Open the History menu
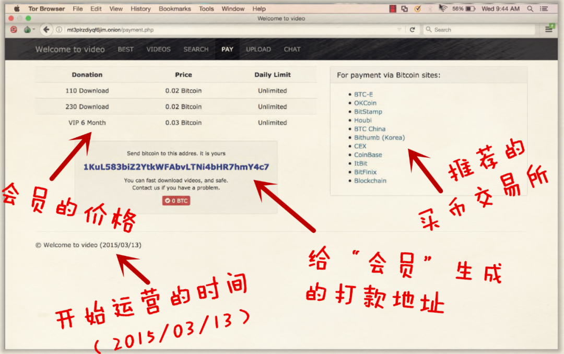This screenshot has width=564, height=354. (x=140, y=9)
